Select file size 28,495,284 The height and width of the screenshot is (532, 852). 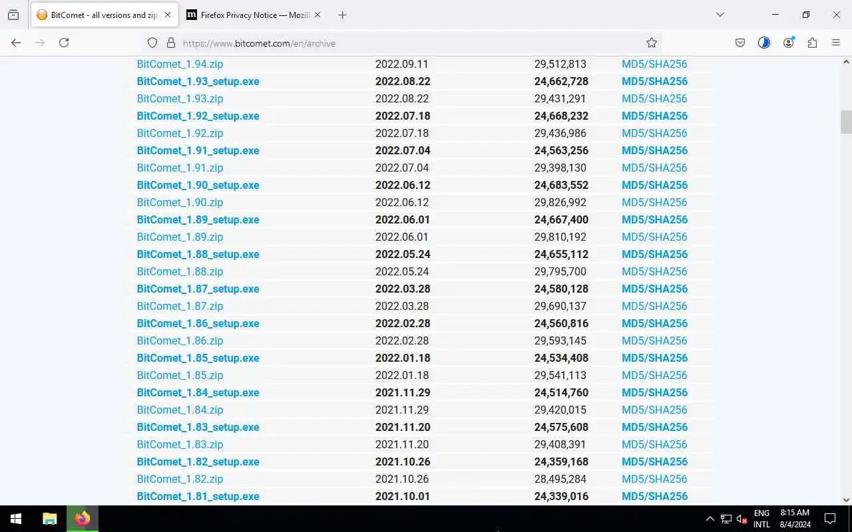coord(560,479)
